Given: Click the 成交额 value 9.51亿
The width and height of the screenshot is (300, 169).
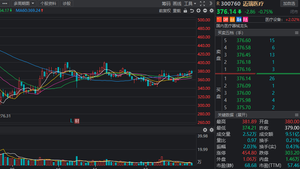Looking at the screenshot, I should (292, 134).
